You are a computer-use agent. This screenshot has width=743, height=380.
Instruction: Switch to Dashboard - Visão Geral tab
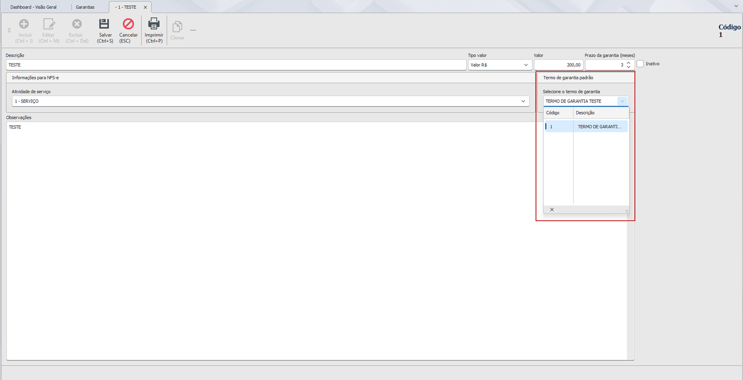[x=33, y=7]
